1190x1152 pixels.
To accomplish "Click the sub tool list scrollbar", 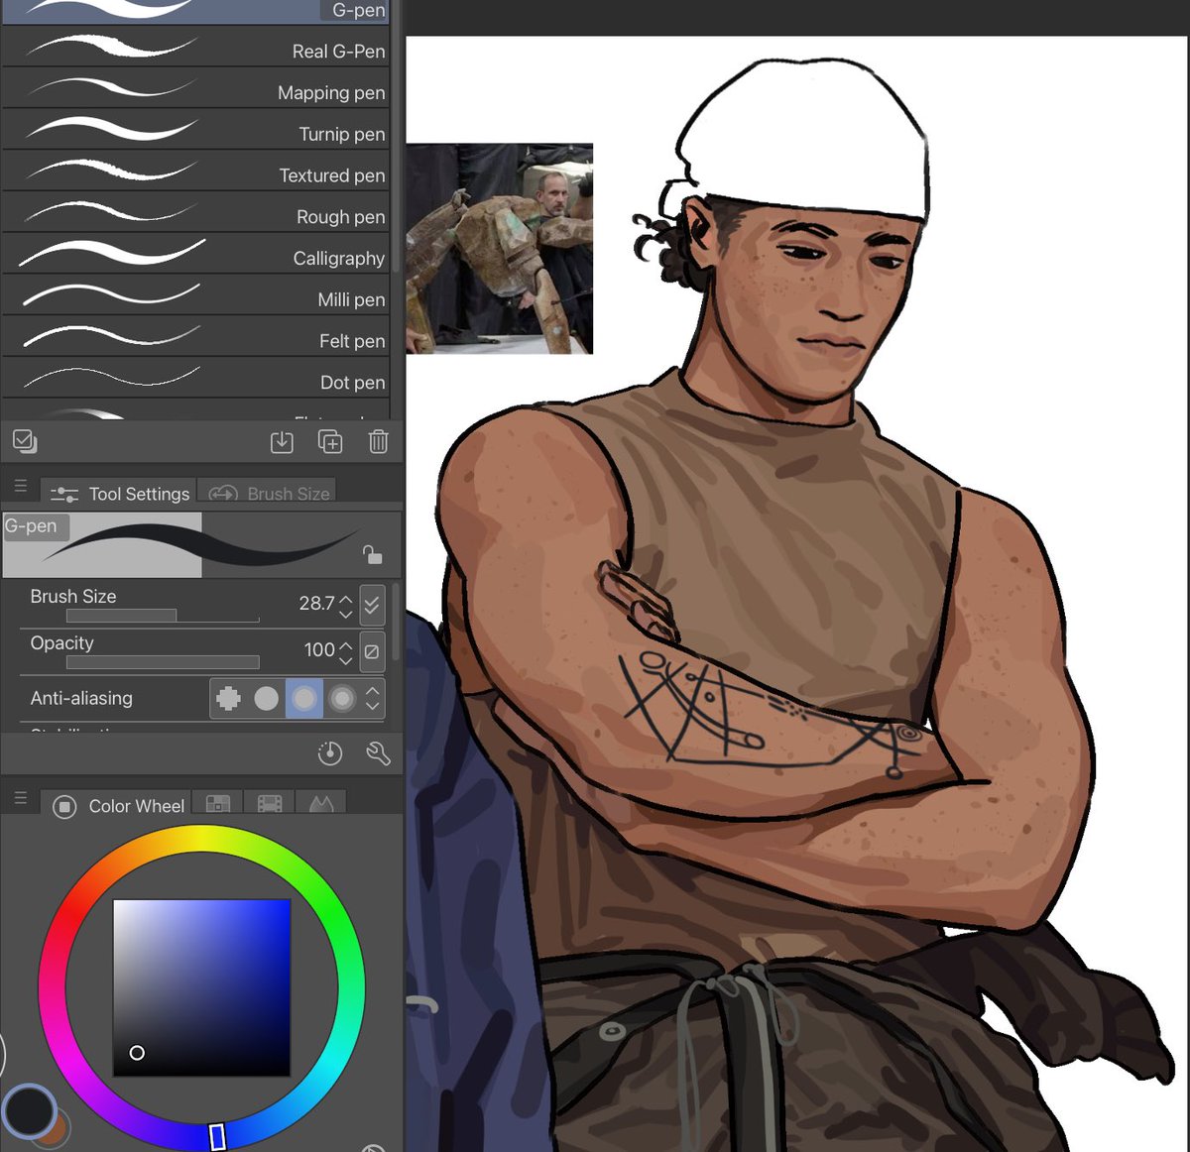I will click(396, 139).
